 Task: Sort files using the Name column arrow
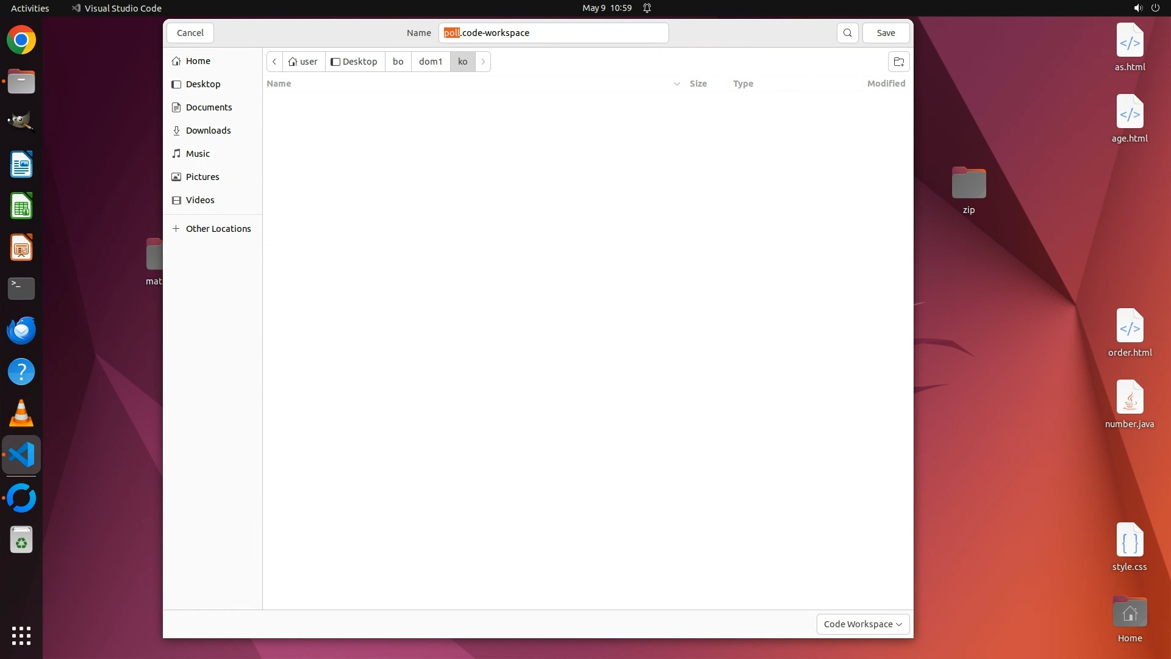[676, 84]
